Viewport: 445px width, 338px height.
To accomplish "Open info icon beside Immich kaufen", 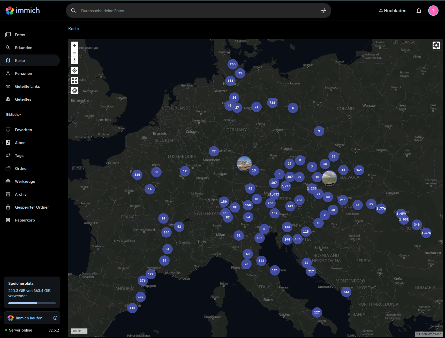I will 55,318.
